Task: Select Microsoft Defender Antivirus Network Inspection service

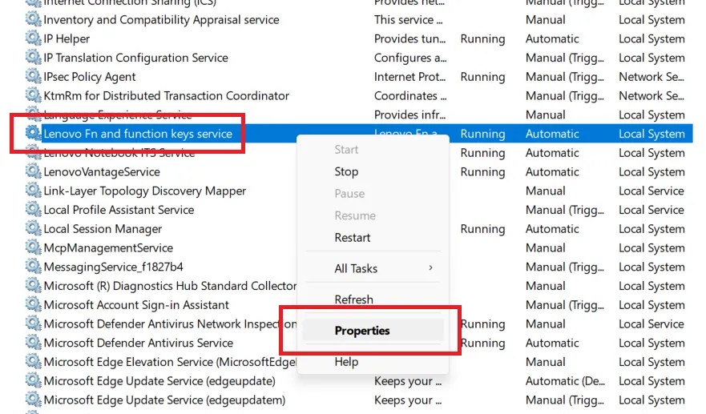Action: pyautogui.click(x=170, y=324)
